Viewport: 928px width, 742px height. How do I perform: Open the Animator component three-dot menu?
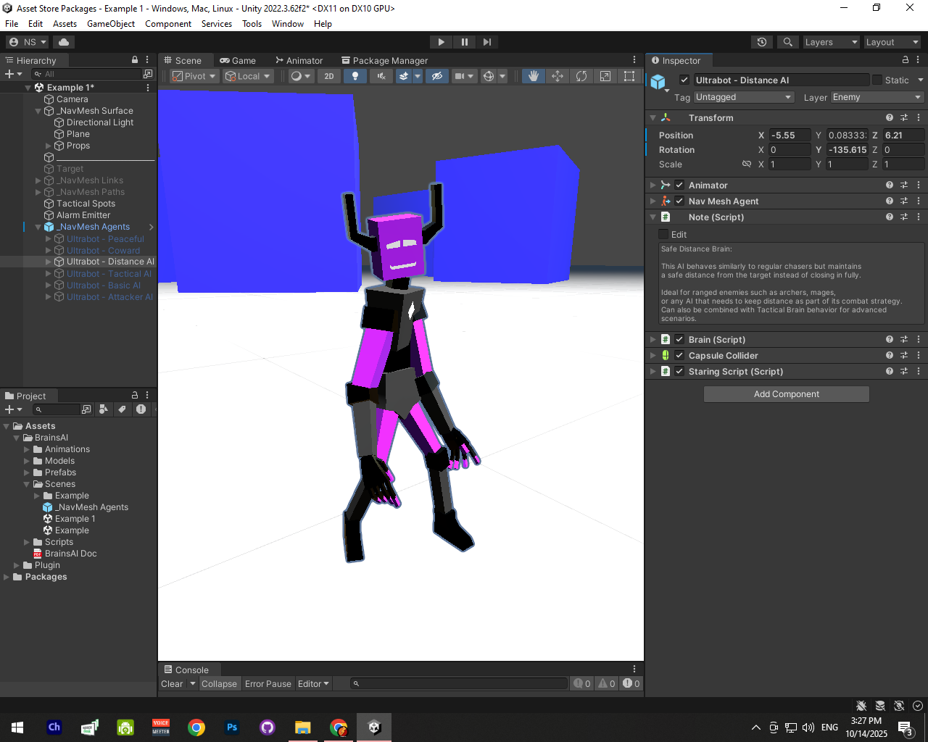point(919,185)
